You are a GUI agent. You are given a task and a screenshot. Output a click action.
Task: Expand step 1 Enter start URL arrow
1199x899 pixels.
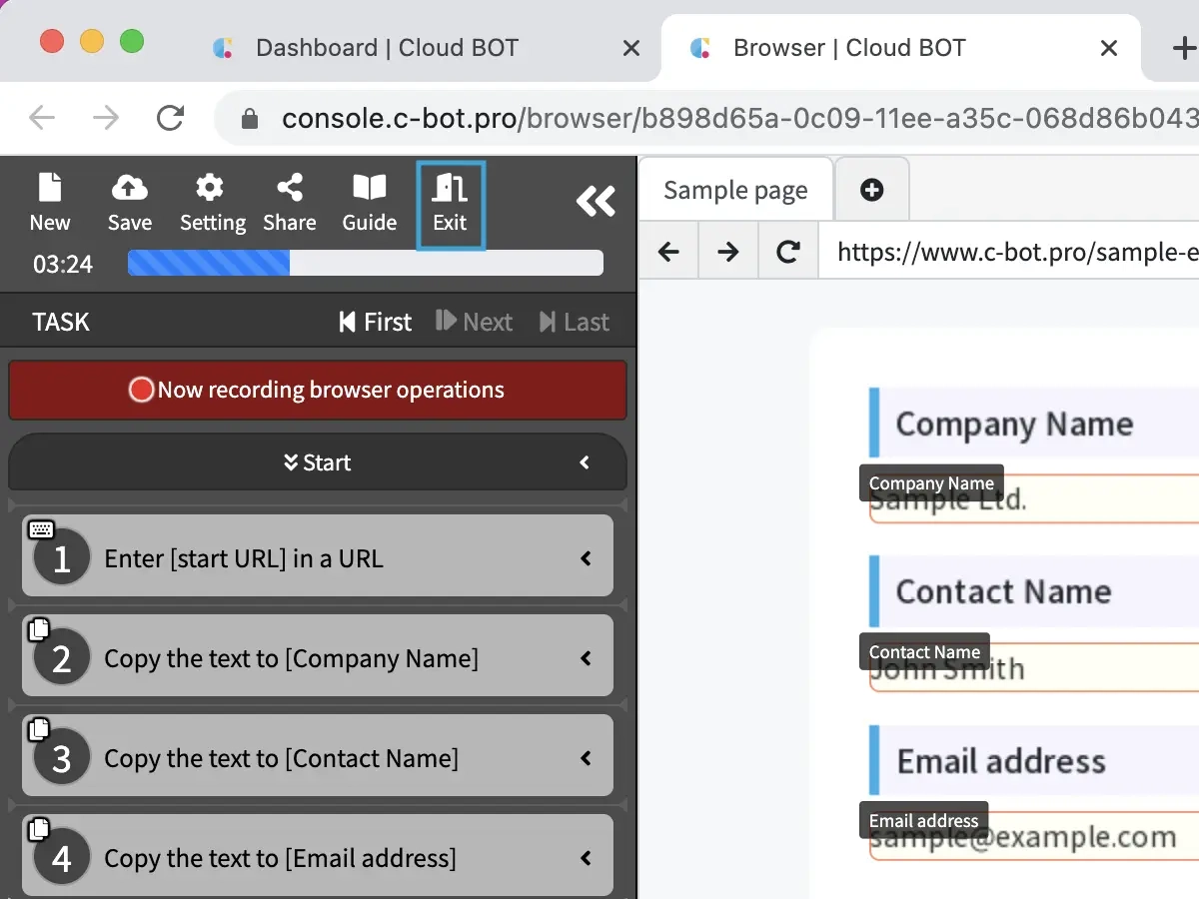pyautogui.click(x=587, y=558)
